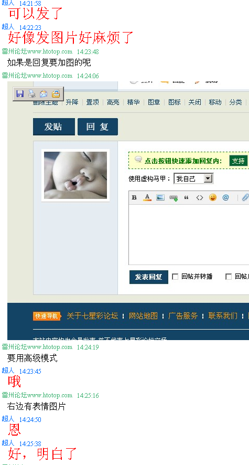
Task: Click the red message 可以发了
Action: tap(36, 13)
